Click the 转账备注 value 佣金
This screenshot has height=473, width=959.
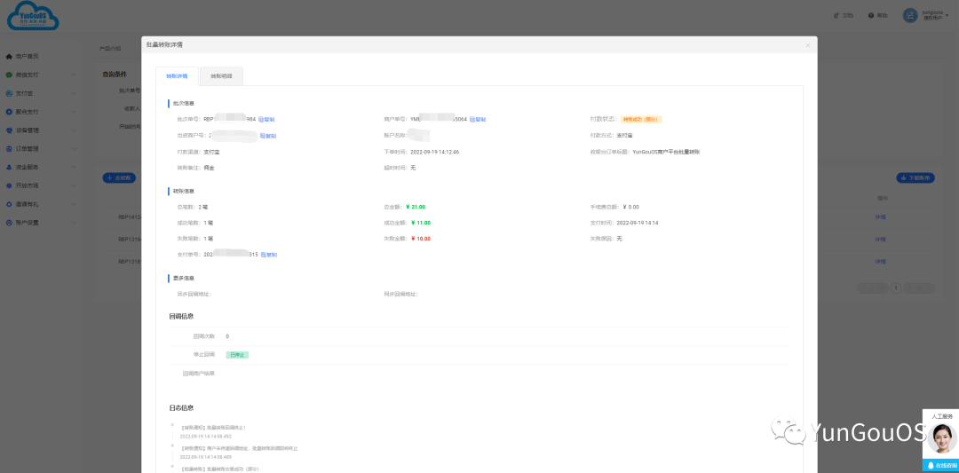point(210,168)
